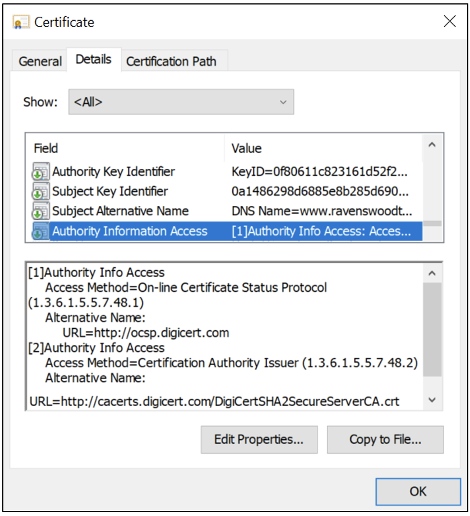Click Copy to File button

(385, 440)
